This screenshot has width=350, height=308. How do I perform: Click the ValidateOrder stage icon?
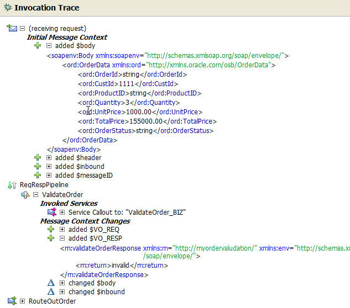25,194
